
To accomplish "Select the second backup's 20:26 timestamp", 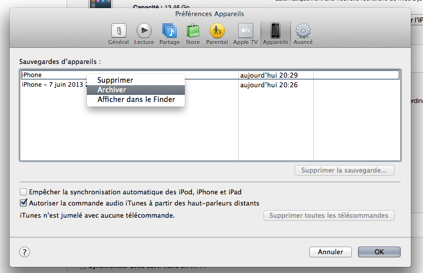I will pos(269,85).
